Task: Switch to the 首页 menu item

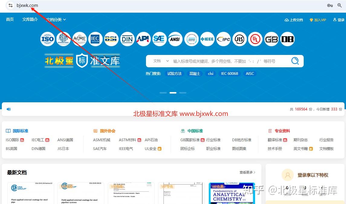Action: pyautogui.click(x=10, y=19)
